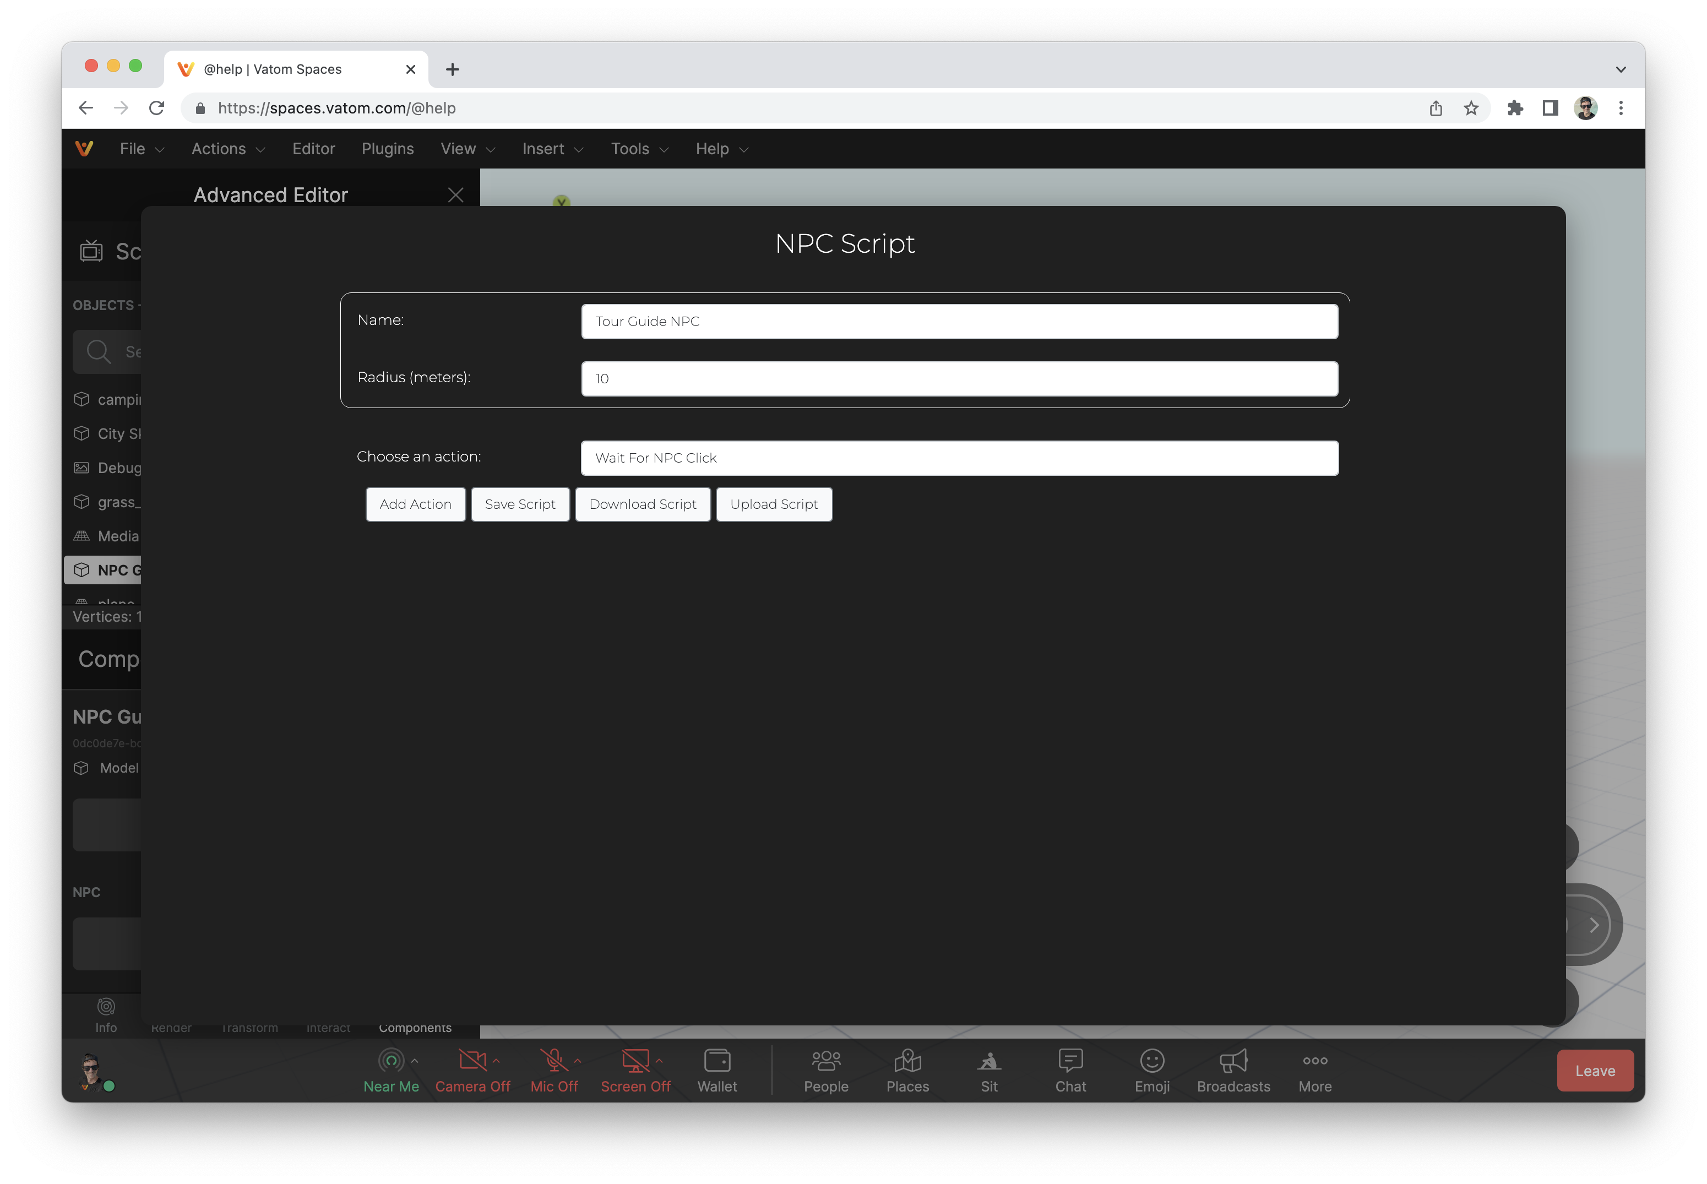Select the Debug object in list
This screenshot has height=1184, width=1707.
[x=107, y=468]
